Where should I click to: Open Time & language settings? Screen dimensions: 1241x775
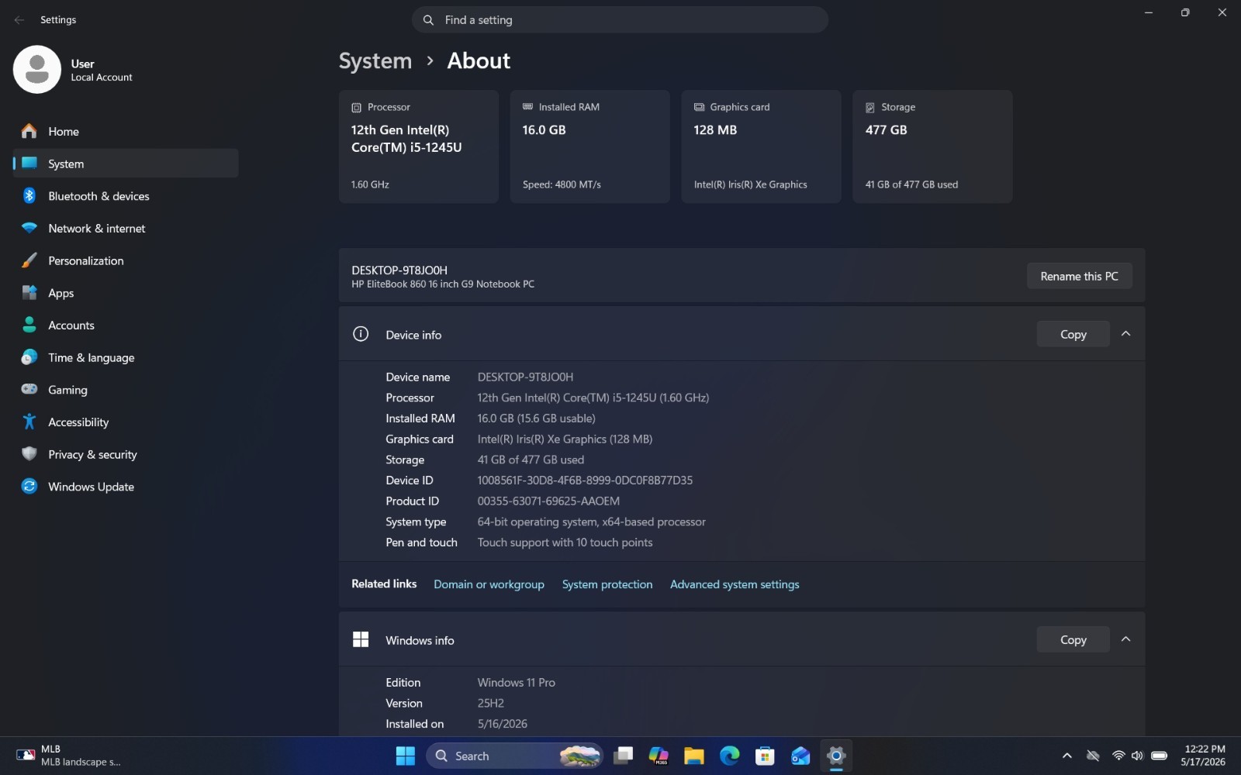126,358
